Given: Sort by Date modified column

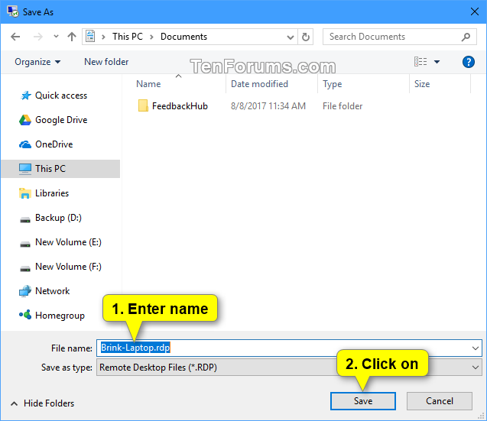Looking at the screenshot, I should click(x=259, y=84).
